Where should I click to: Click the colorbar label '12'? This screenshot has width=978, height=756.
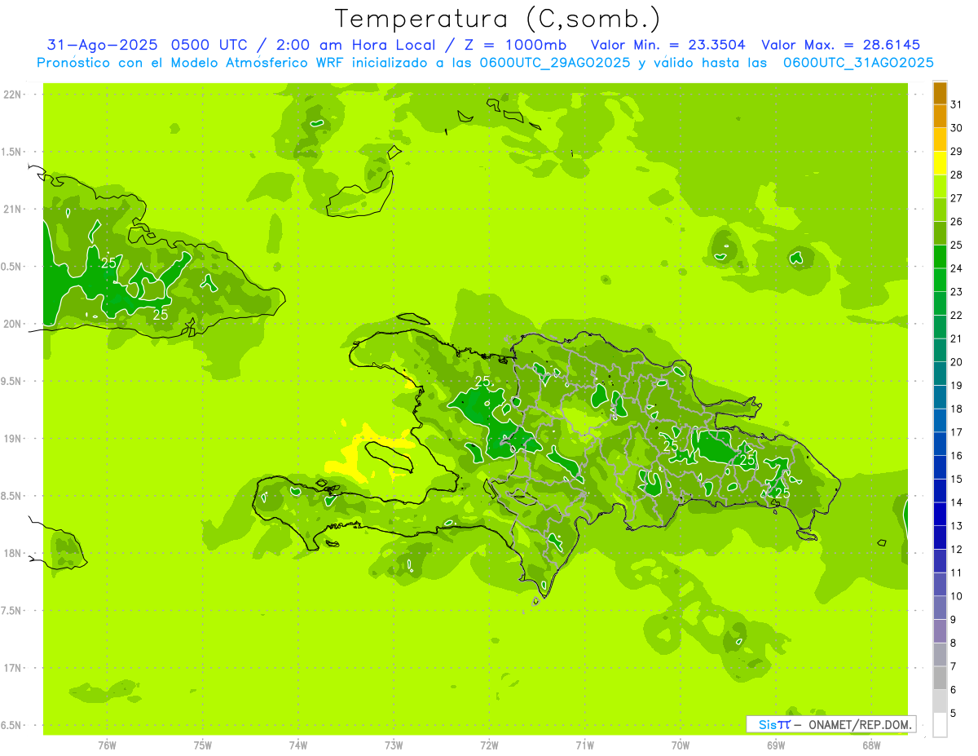click(957, 550)
